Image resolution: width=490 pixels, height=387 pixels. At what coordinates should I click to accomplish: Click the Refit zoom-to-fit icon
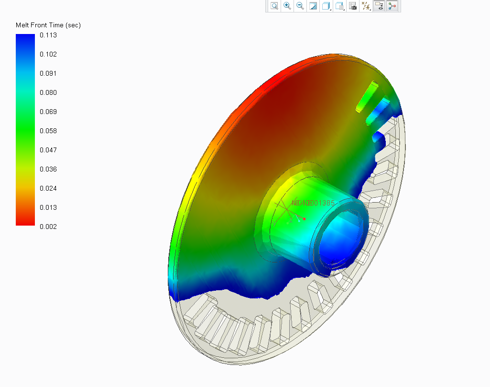click(x=274, y=6)
